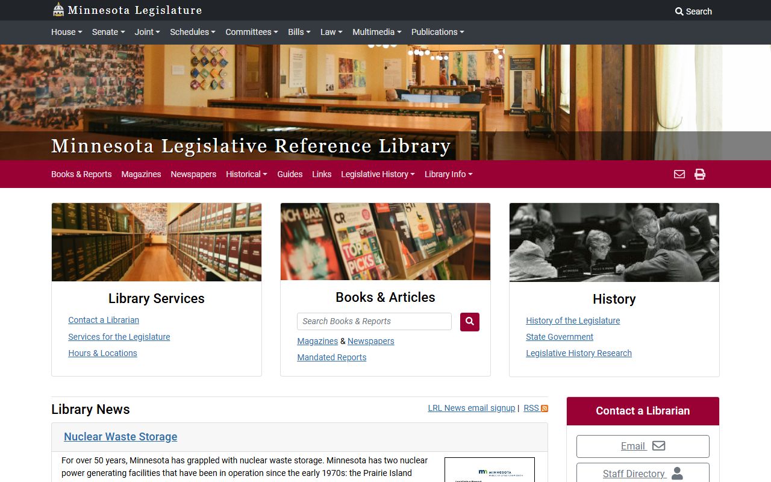Go to Books & Reports menu item

click(81, 174)
